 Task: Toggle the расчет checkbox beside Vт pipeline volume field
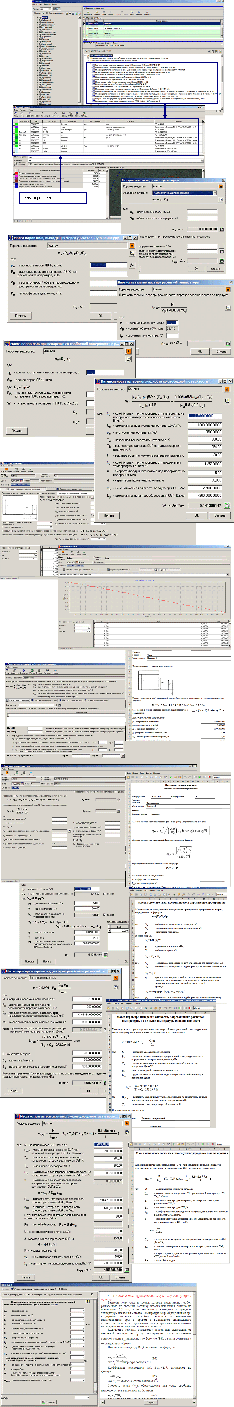(x=104, y=914)
